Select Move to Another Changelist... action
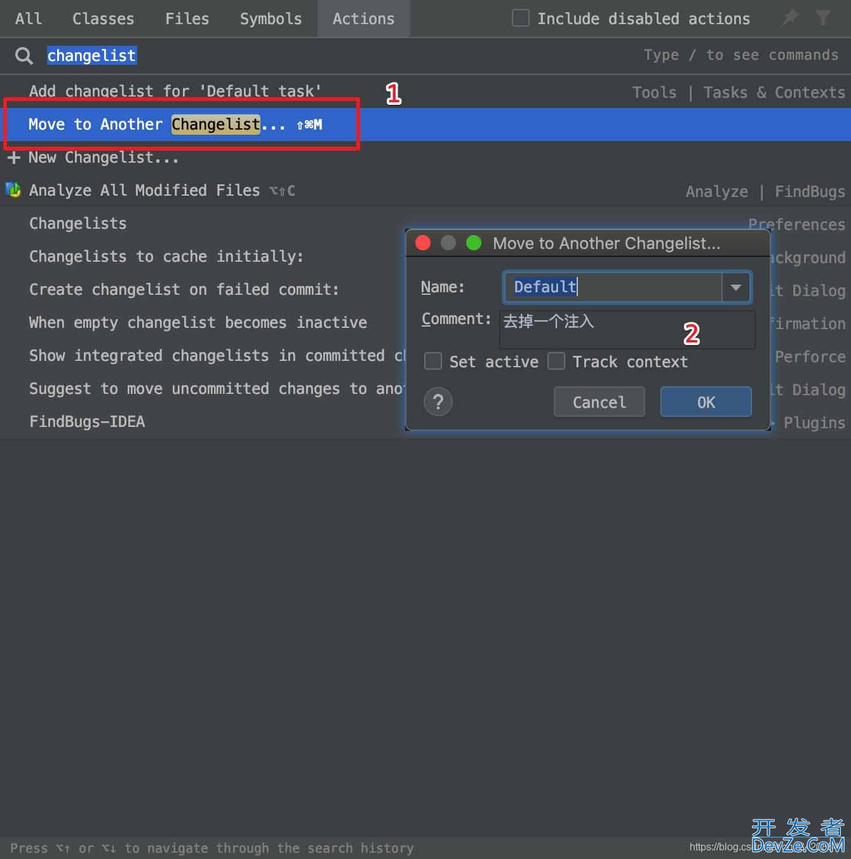This screenshot has width=851, height=859. coord(425,125)
